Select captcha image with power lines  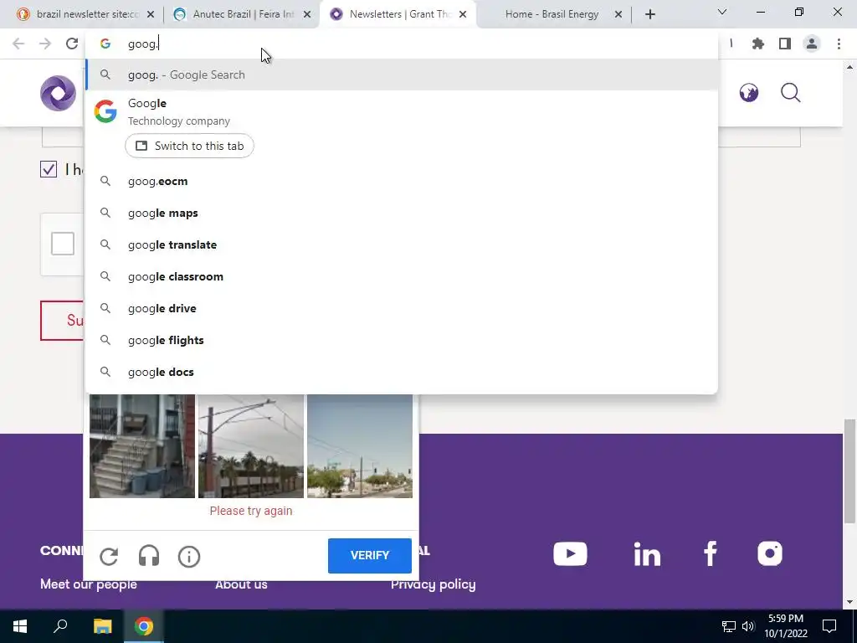click(251, 446)
